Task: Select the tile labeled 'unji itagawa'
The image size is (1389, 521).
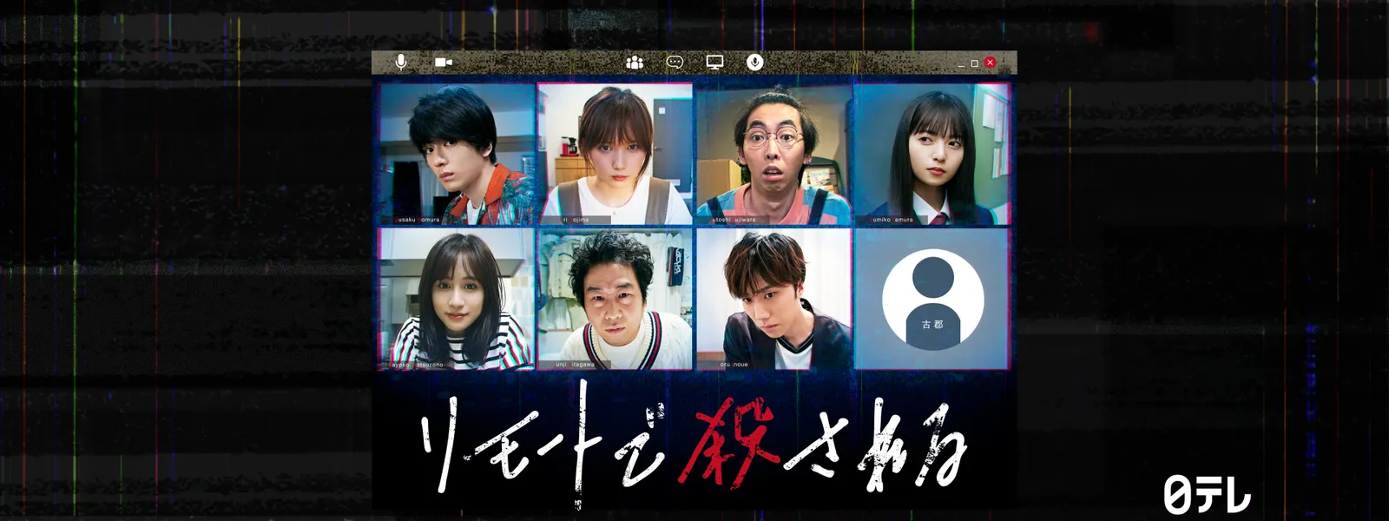Action: click(616, 299)
